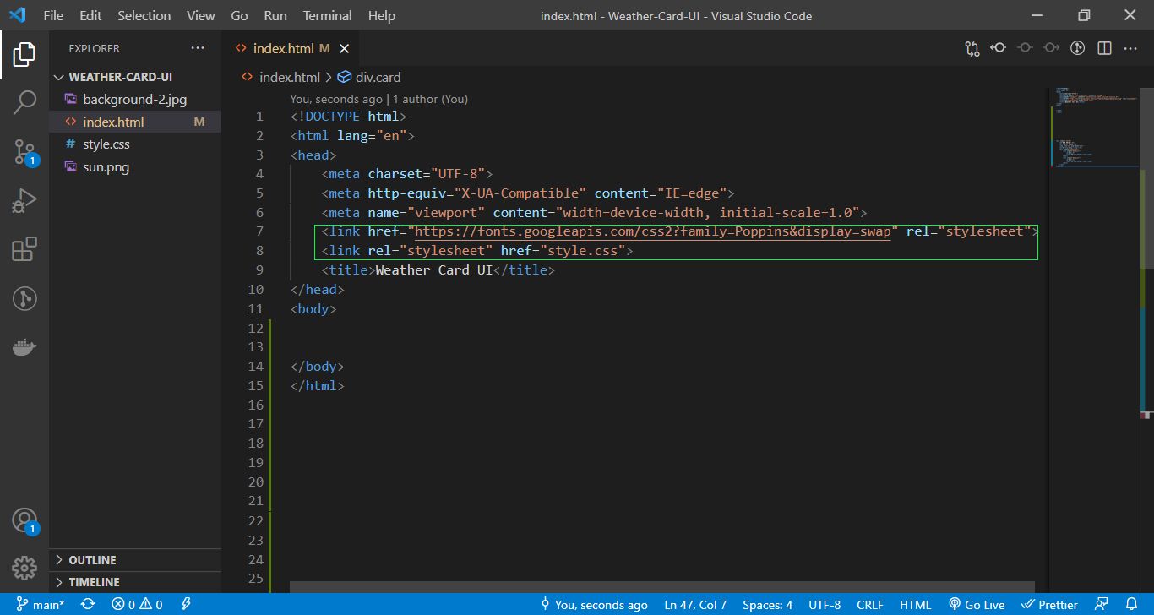Select the index.html editor tab
The image size is (1154, 615).
coord(291,49)
